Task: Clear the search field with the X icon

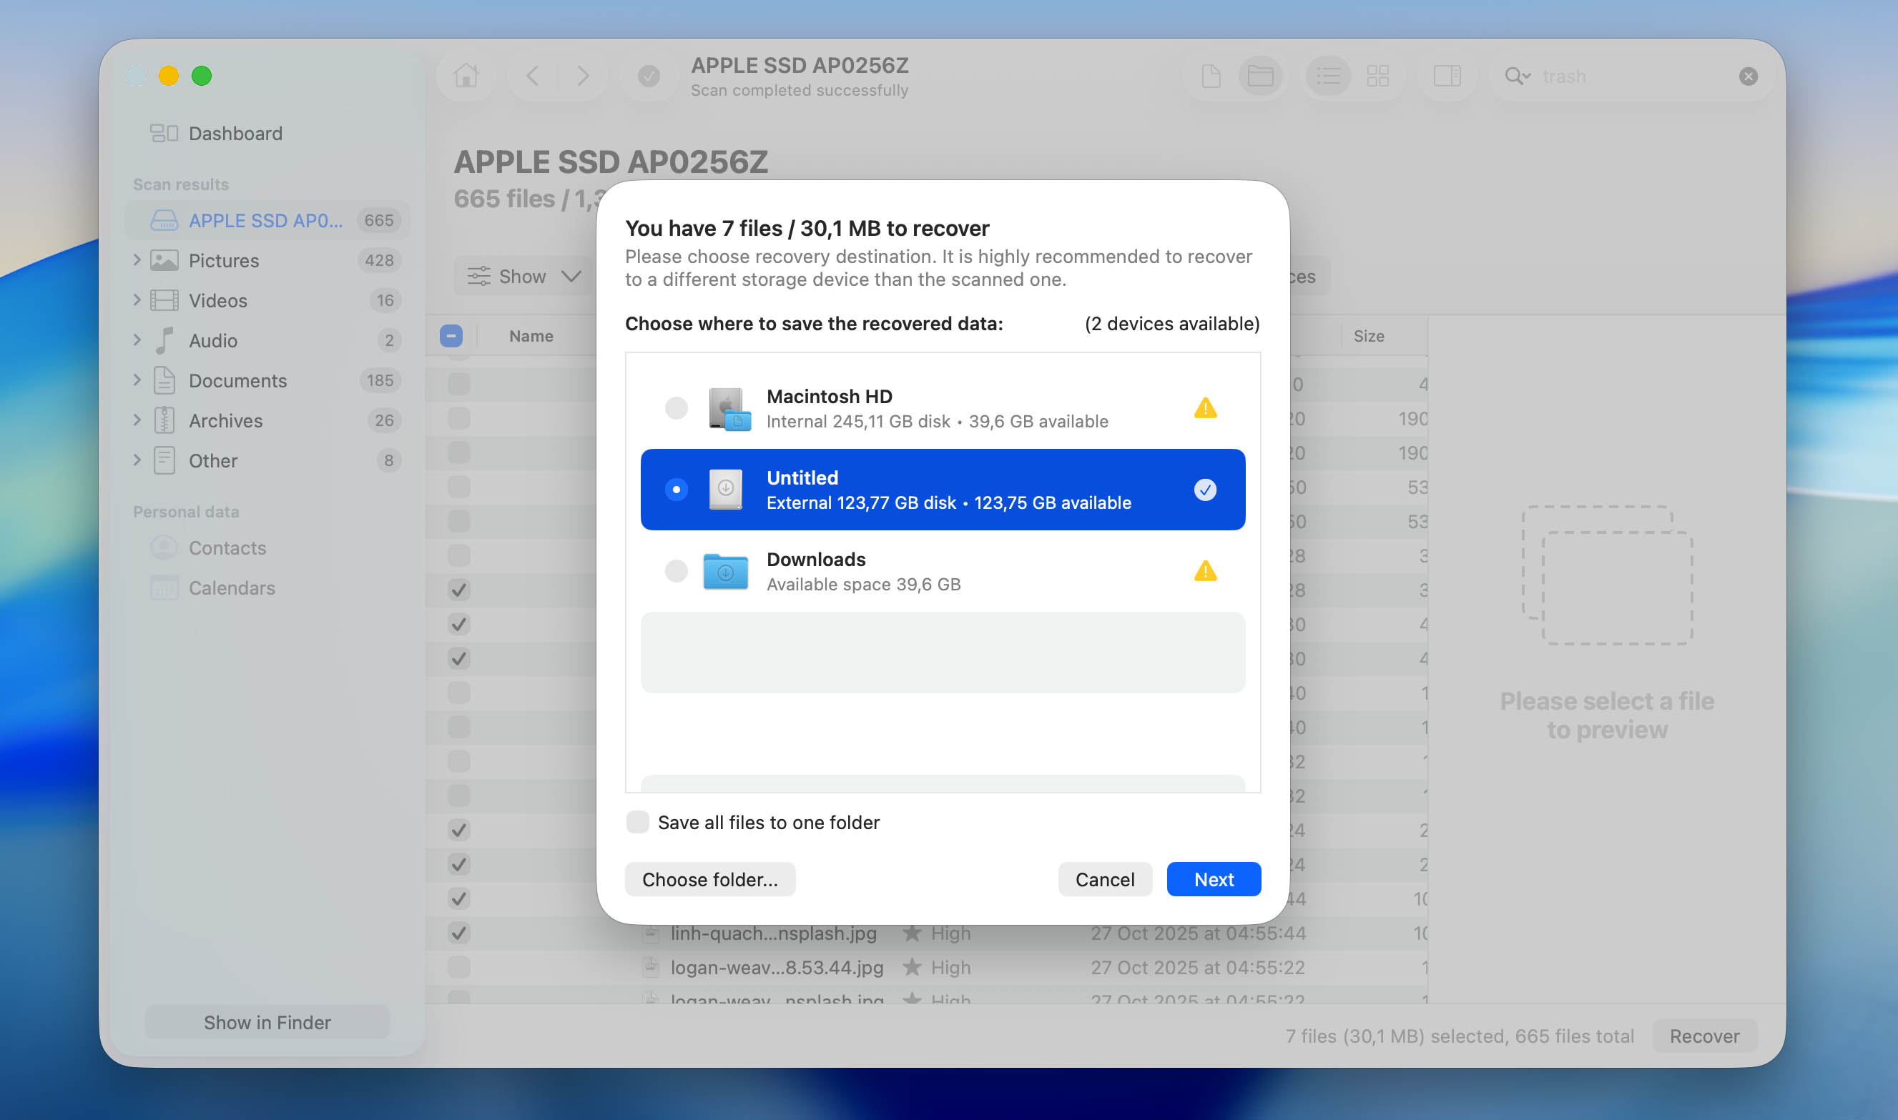Action: pyautogui.click(x=1748, y=76)
